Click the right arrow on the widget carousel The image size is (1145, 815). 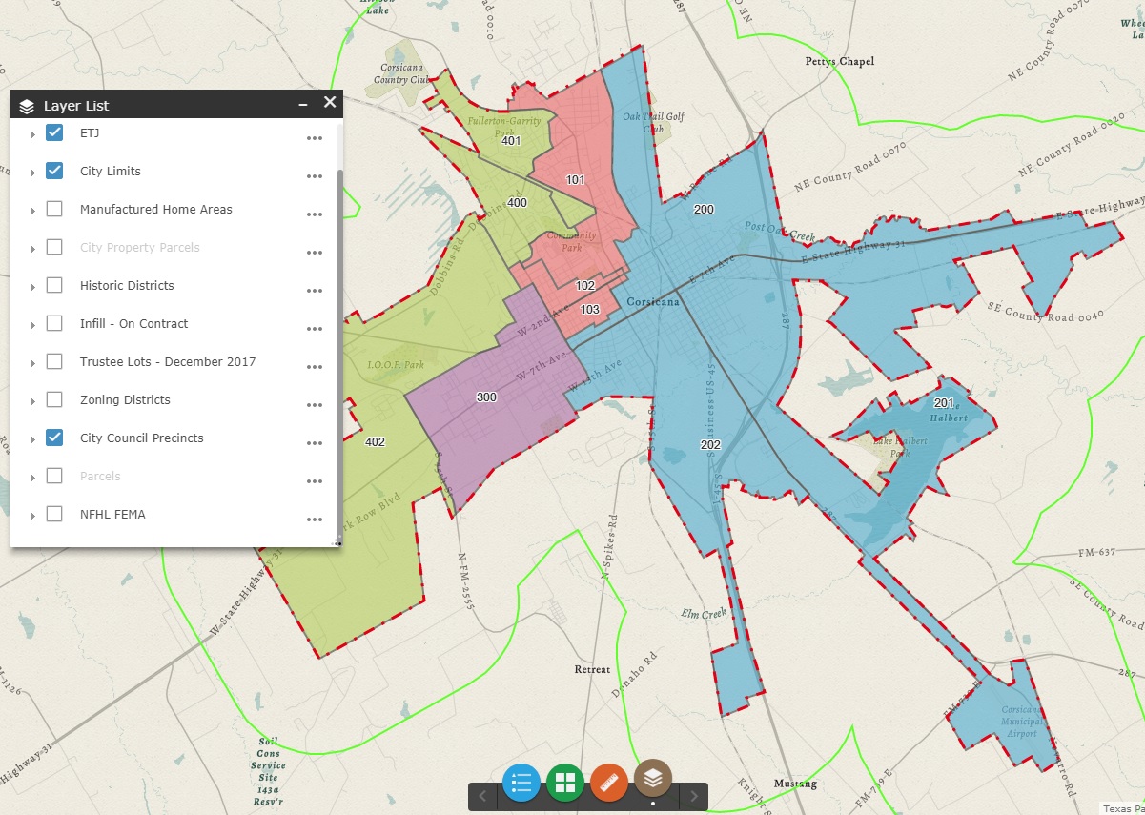[694, 797]
